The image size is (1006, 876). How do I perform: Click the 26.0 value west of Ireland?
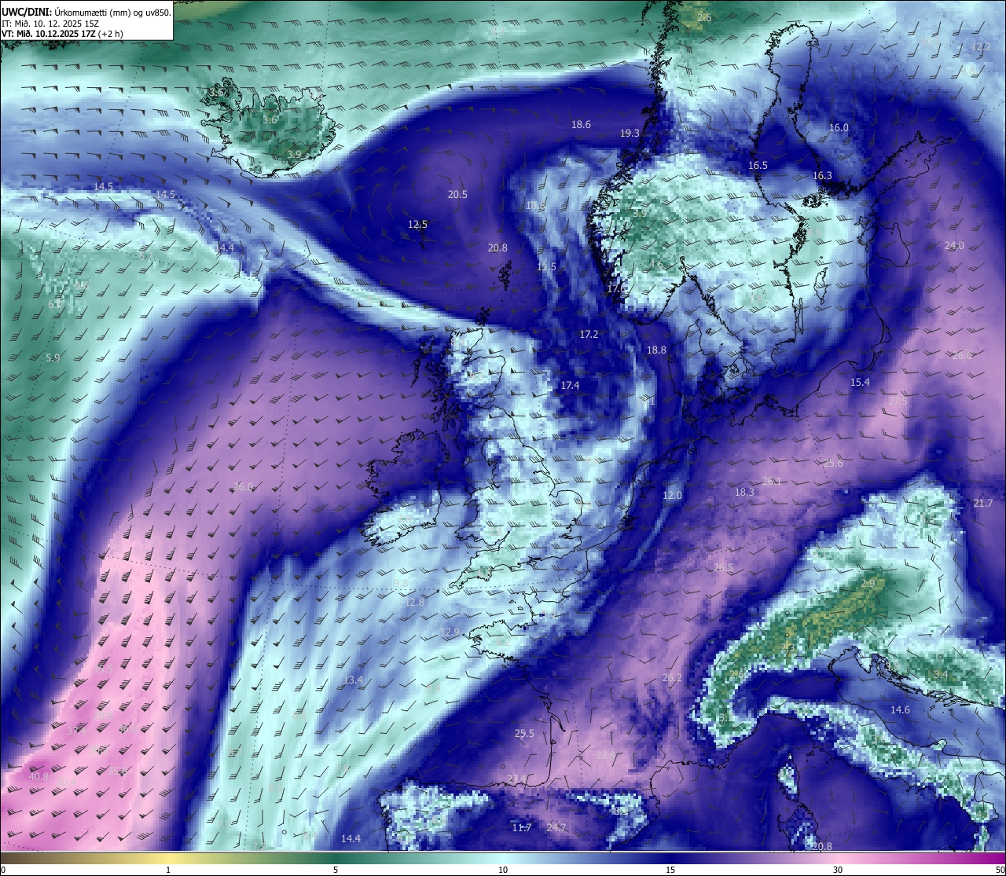click(x=244, y=486)
